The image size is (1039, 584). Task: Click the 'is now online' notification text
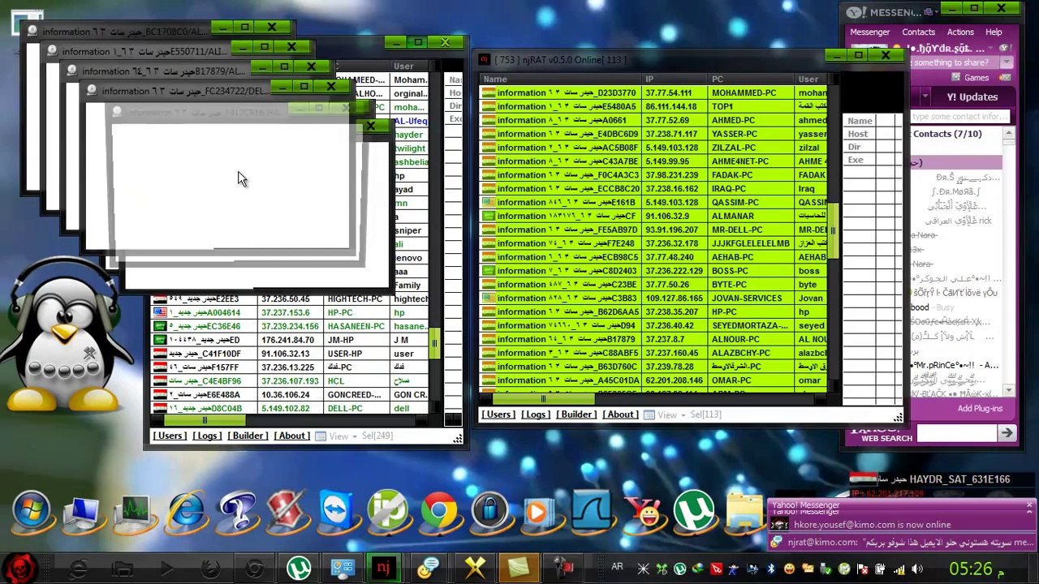pyautogui.click(x=873, y=525)
